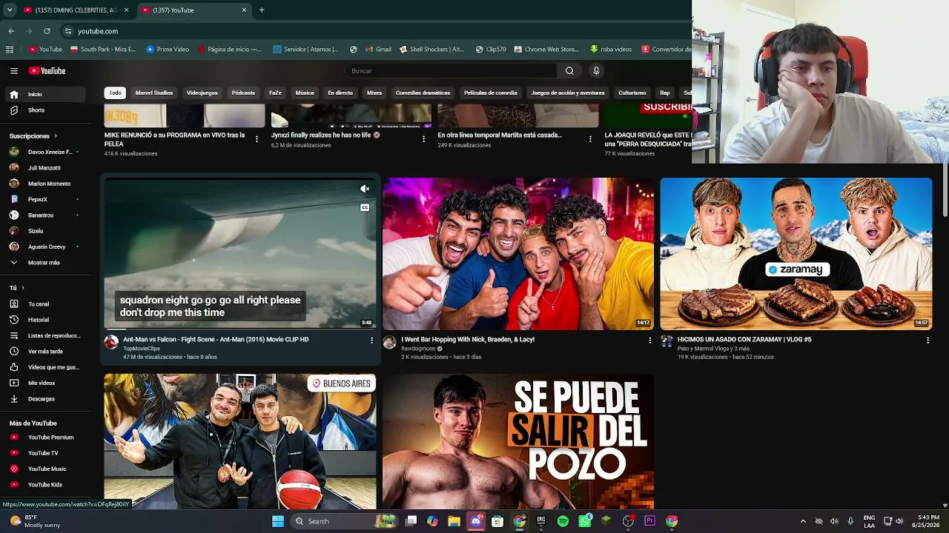
Task: Open Listas de reproducción in the sidebar
Action: click(44, 336)
